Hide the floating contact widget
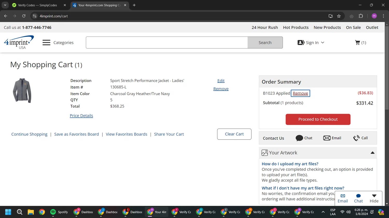The image size is (389, 218). (374, 198)
